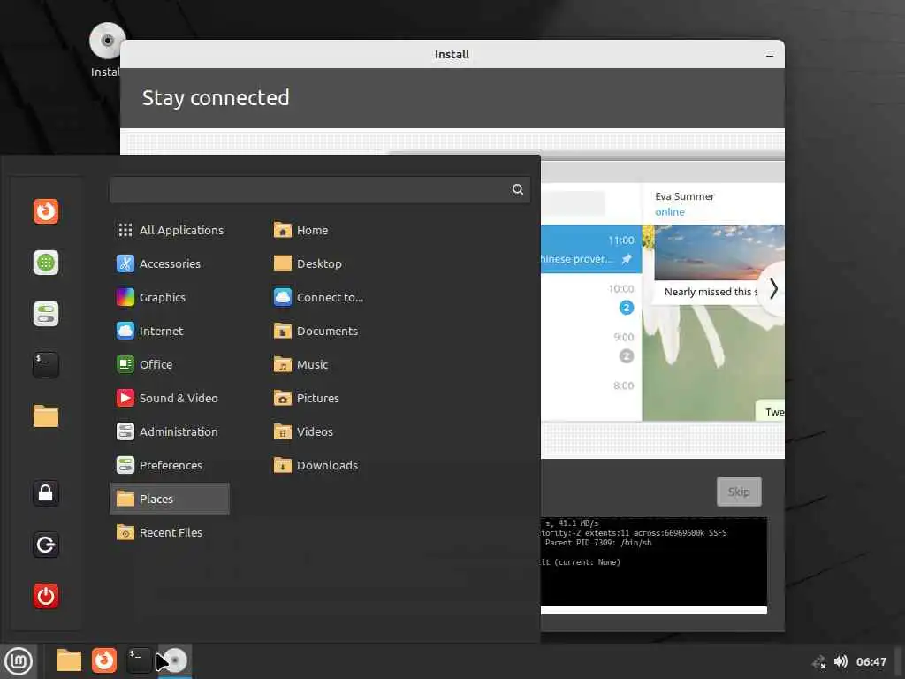Open Connect to... network place
The width and height of the screenshot is (905, 679).
[x=318, y=297]
